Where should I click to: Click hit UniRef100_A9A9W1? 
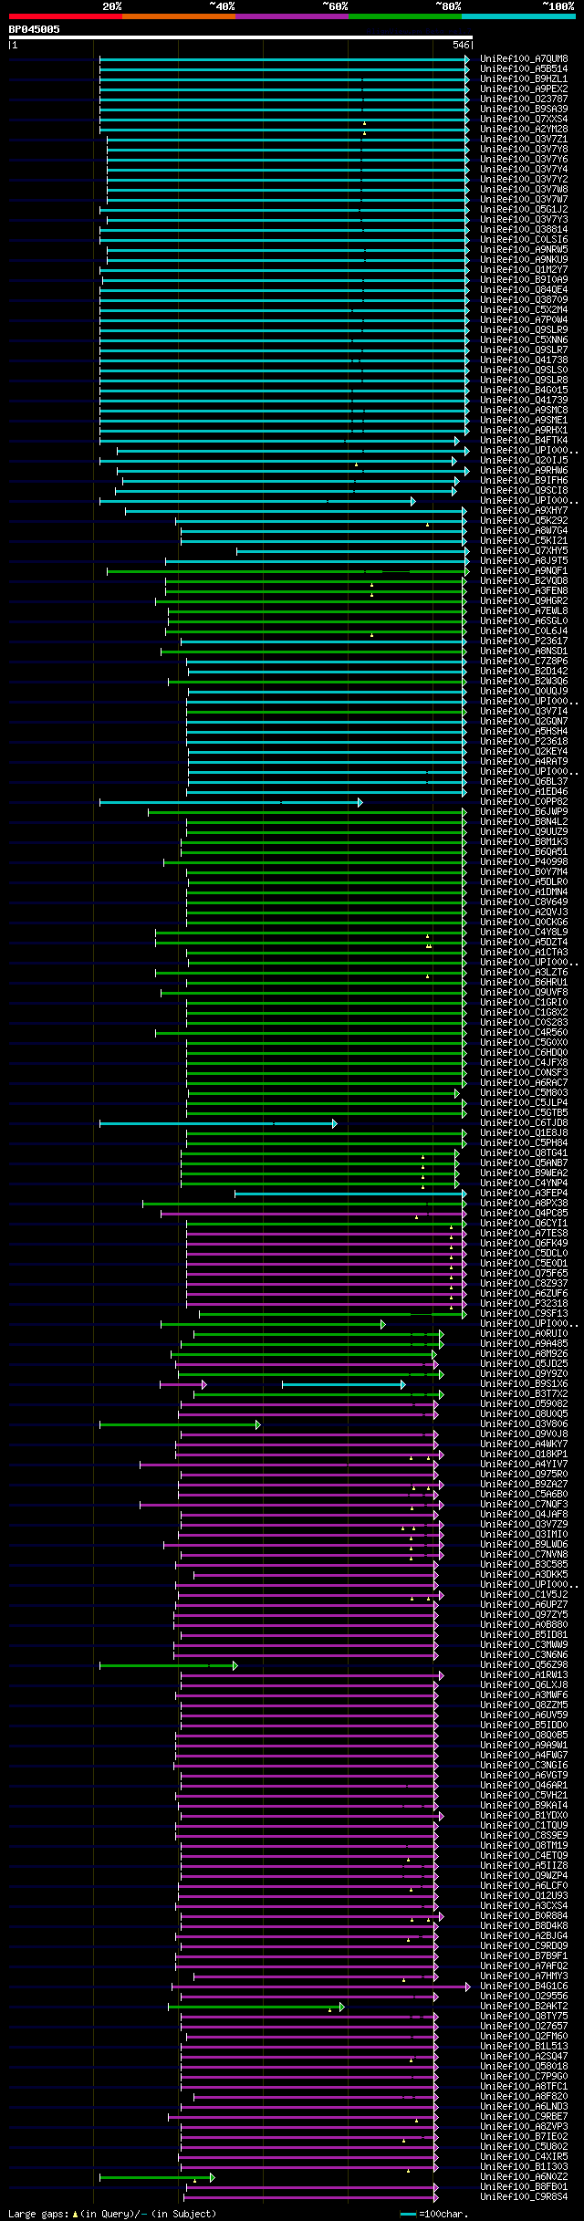click(524, 1746)
